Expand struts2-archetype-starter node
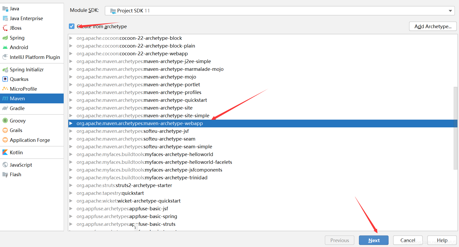The image size is (459, 247). coord(71,185)
